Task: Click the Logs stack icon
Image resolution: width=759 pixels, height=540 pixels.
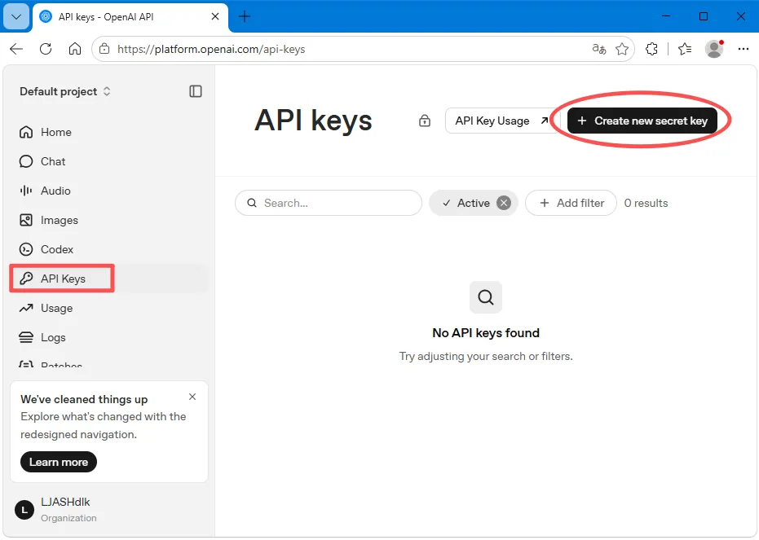Action: [26, 337]
